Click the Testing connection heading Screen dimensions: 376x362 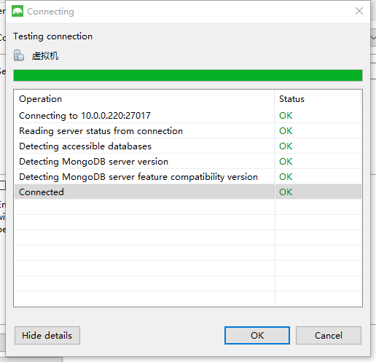52,36
